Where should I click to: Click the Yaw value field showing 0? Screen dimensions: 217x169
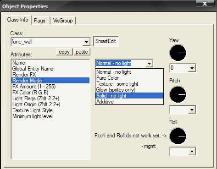(179, 68)
